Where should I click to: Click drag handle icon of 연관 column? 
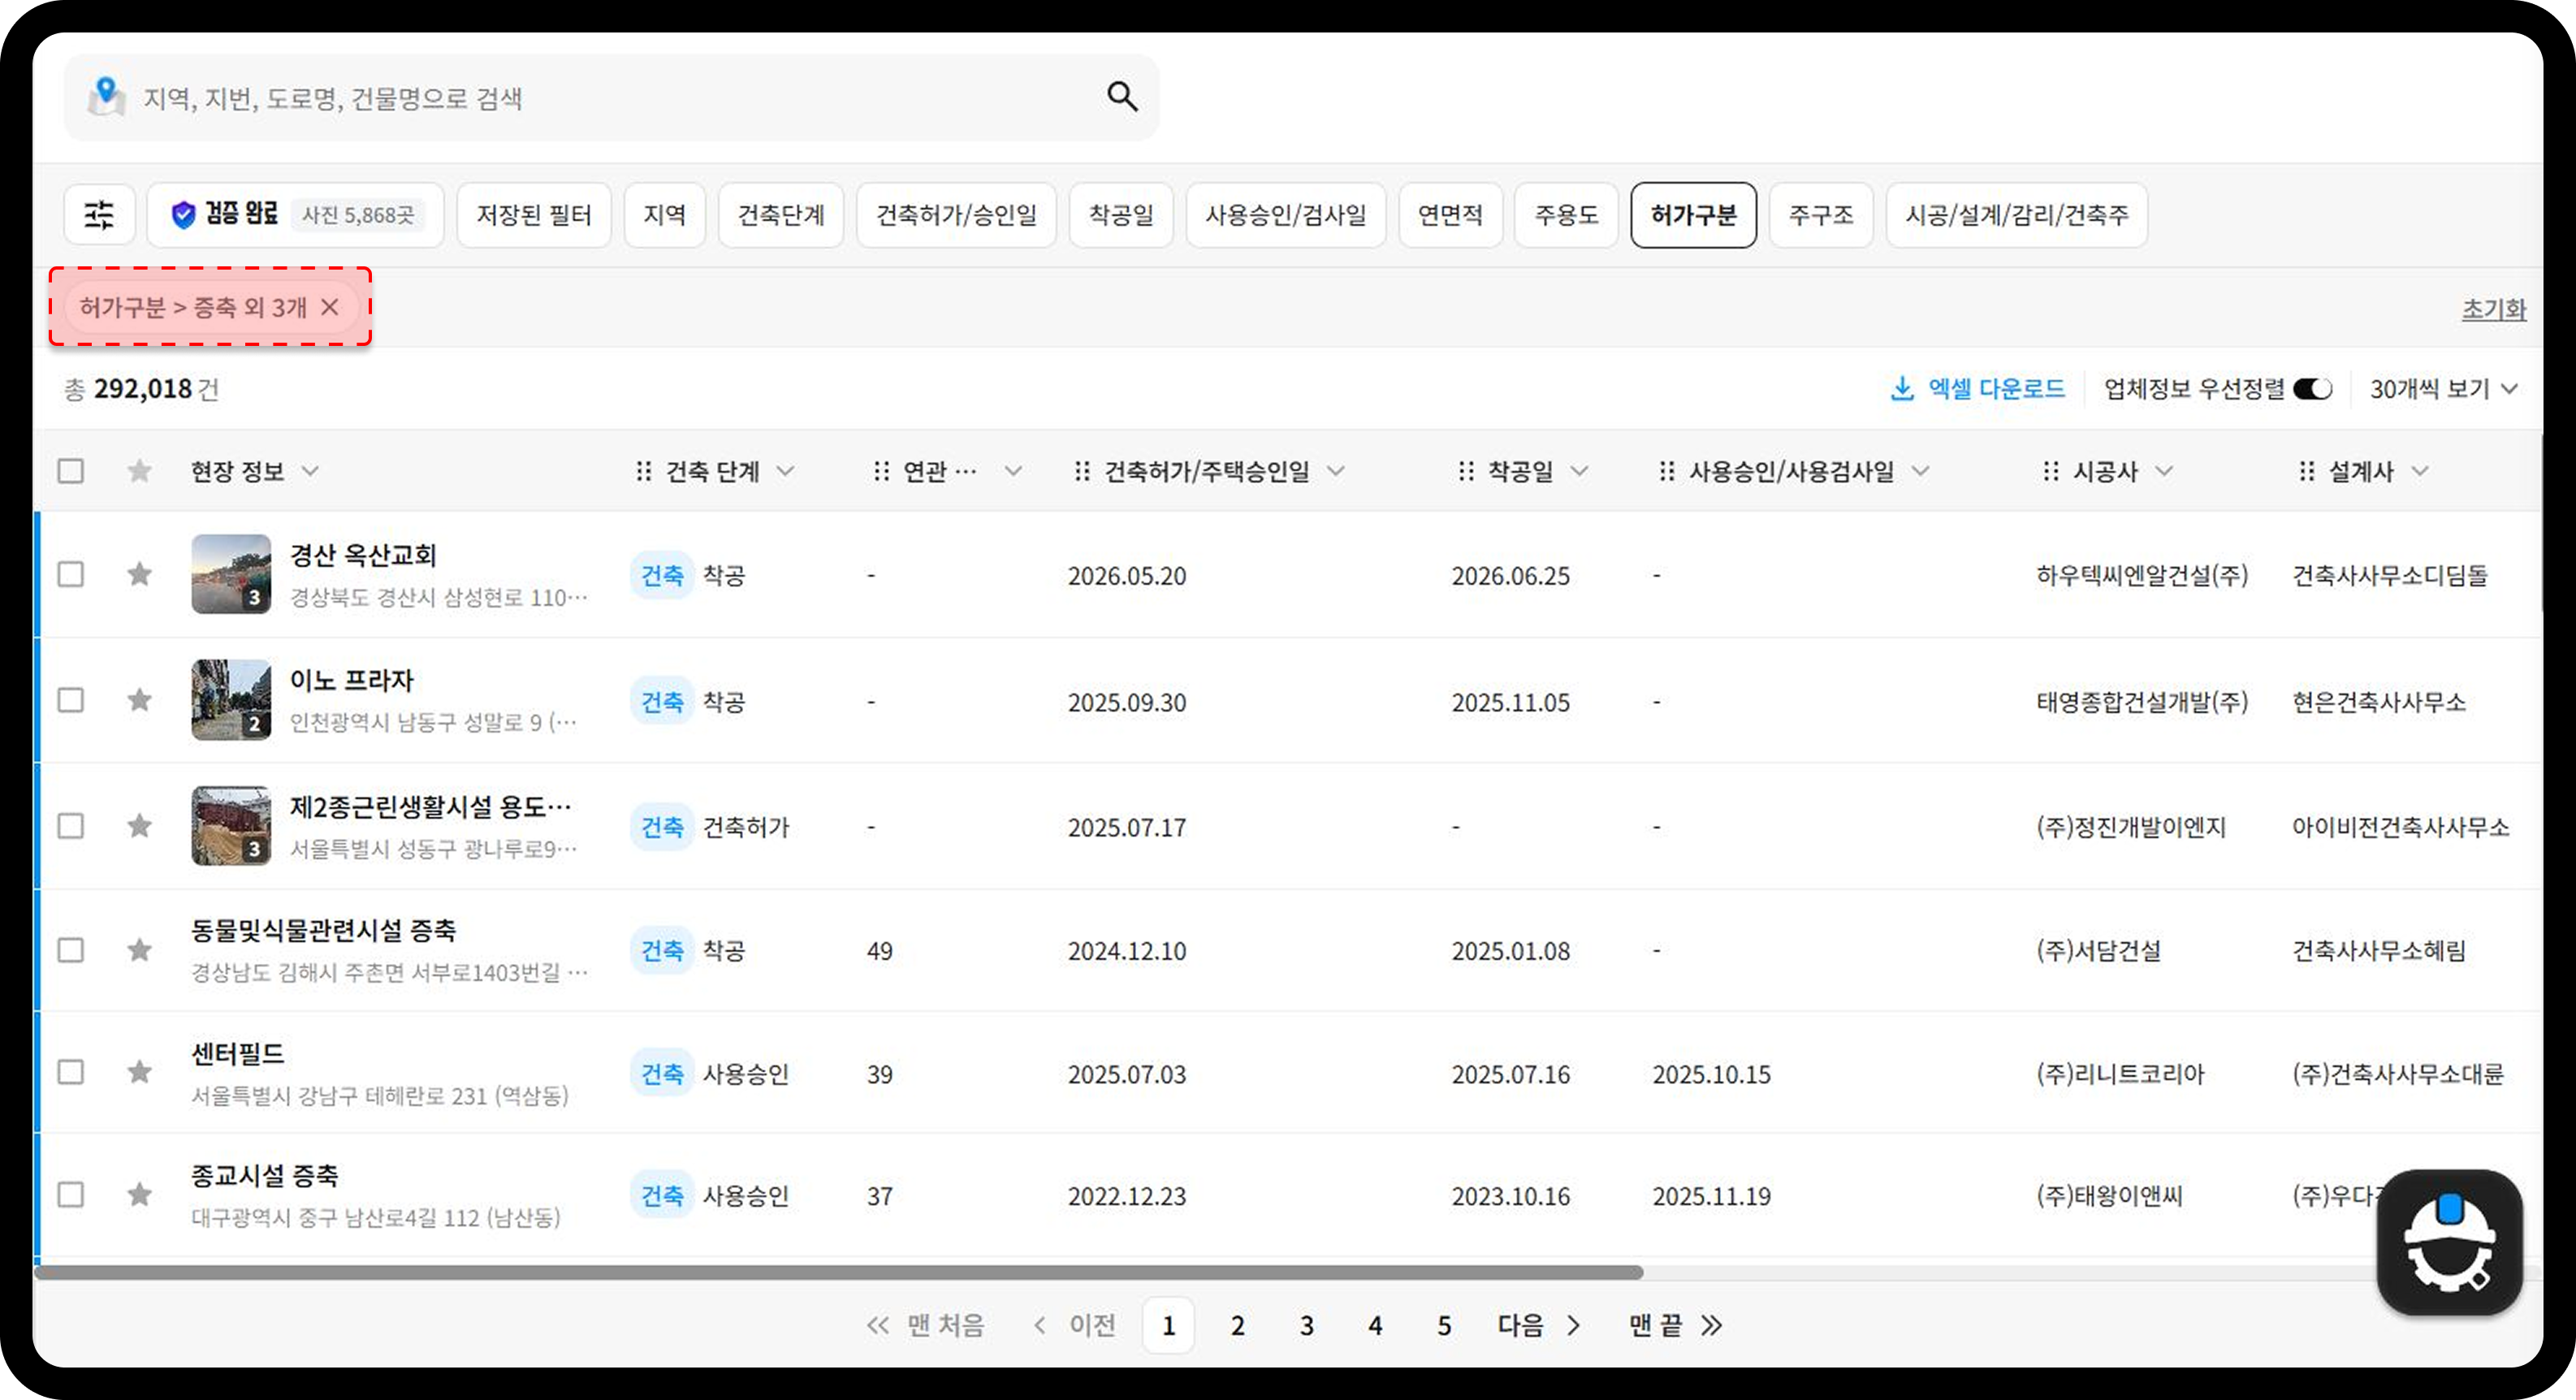[x=881, y=471]
